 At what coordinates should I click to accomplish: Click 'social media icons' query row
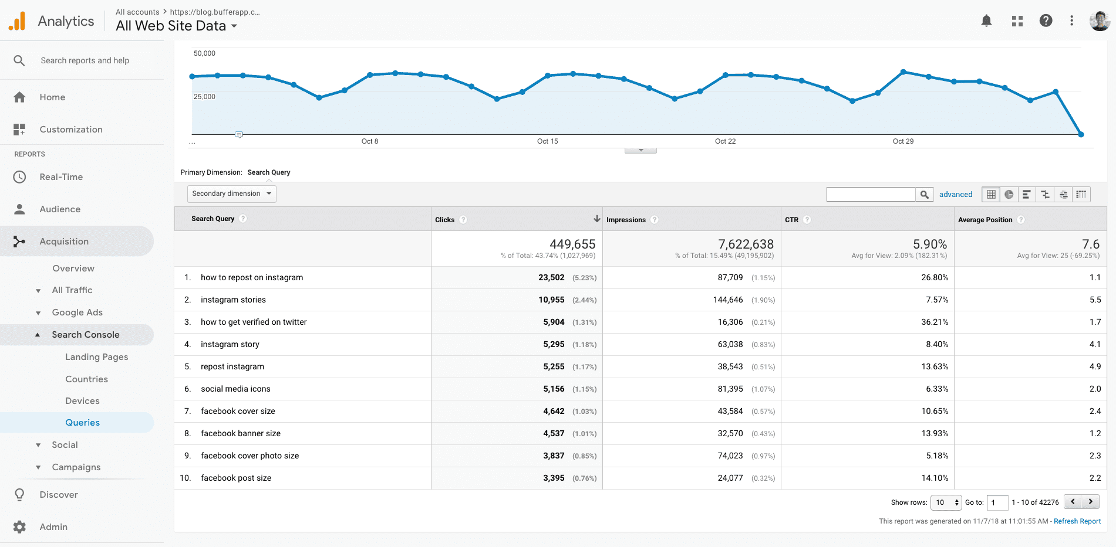[235, 389]
